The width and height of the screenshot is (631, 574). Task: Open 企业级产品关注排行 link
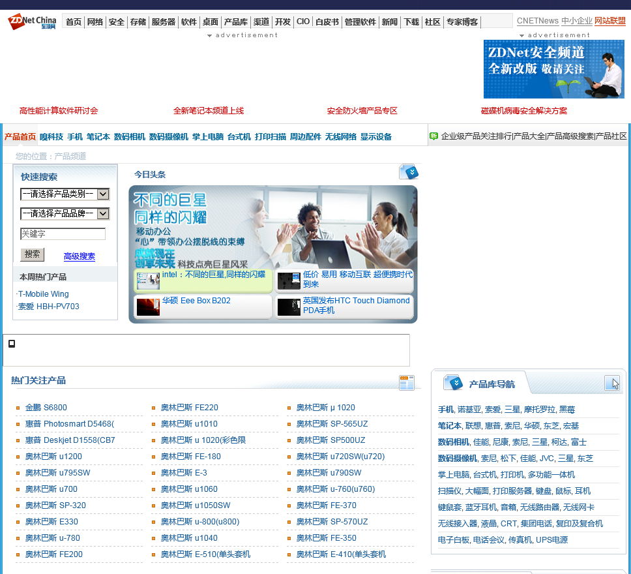477,136
